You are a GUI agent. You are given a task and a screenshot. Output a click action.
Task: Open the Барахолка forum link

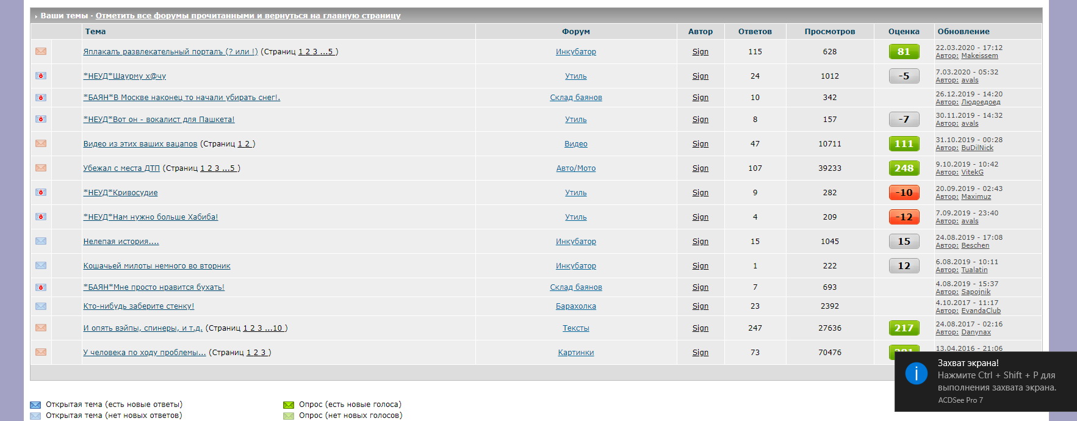point(575,306)
